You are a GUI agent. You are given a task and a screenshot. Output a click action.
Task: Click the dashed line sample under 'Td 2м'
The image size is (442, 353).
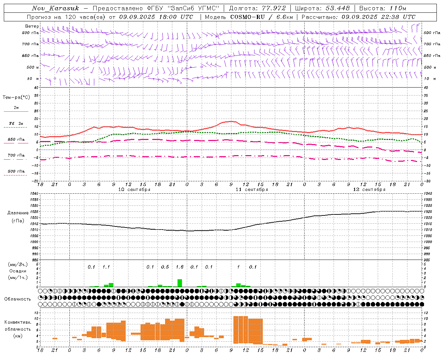click(x=15, y=128)
